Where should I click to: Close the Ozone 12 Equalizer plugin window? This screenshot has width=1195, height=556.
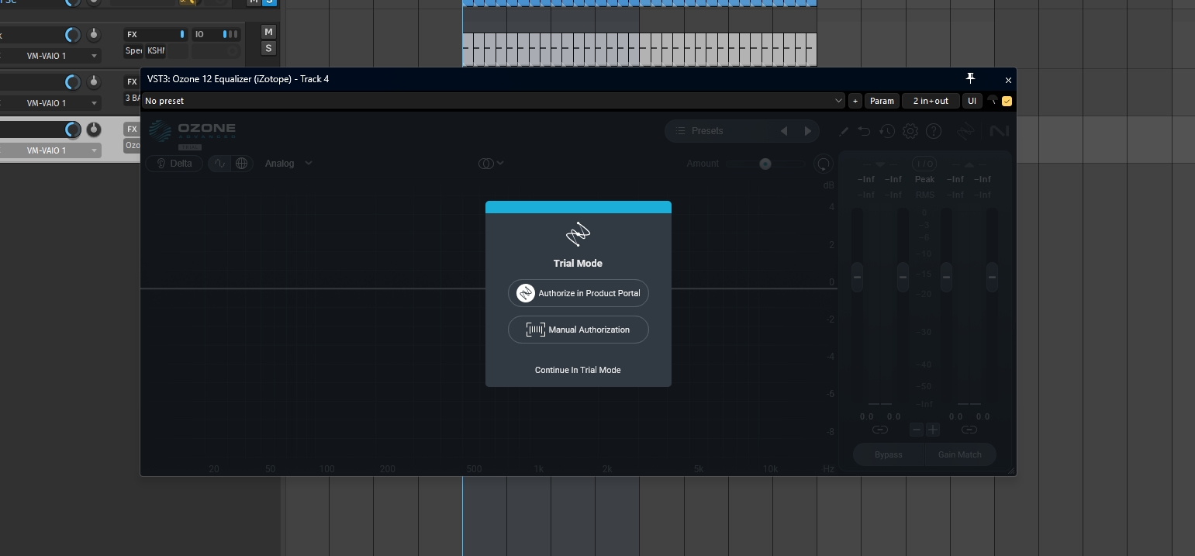pyautogui.click(x=1008, y=80)
